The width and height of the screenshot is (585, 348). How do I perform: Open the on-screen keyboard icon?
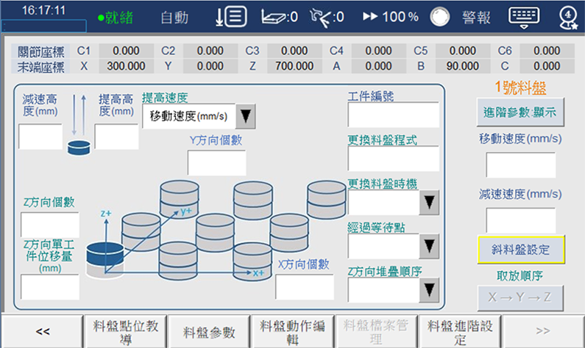pyautogui.click(x=524, y=17)
